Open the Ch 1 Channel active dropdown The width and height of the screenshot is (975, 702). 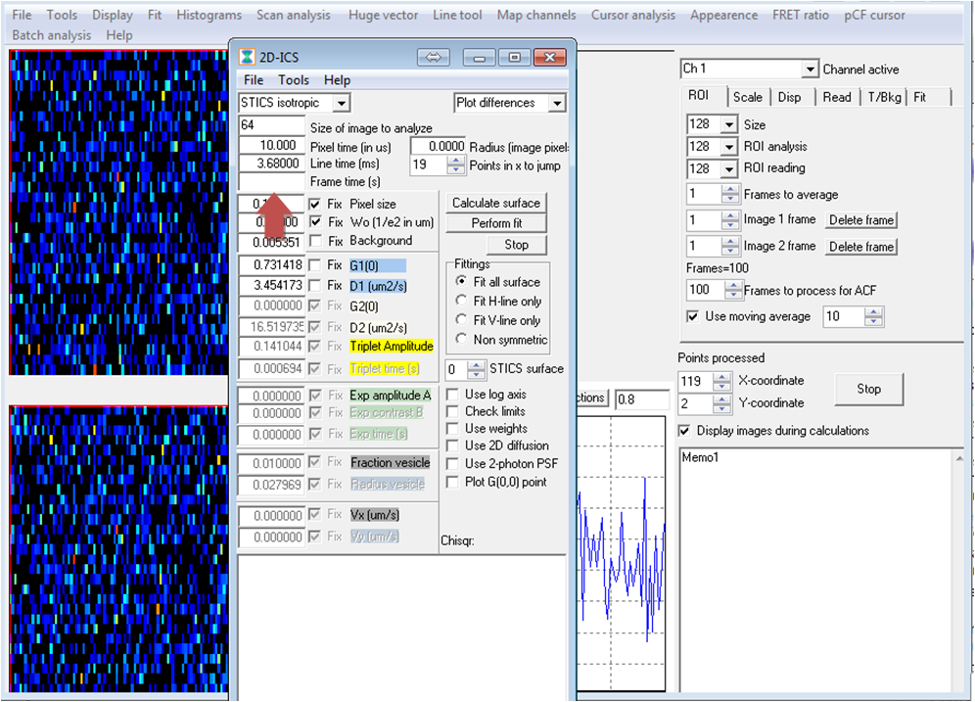pos(809,70)
